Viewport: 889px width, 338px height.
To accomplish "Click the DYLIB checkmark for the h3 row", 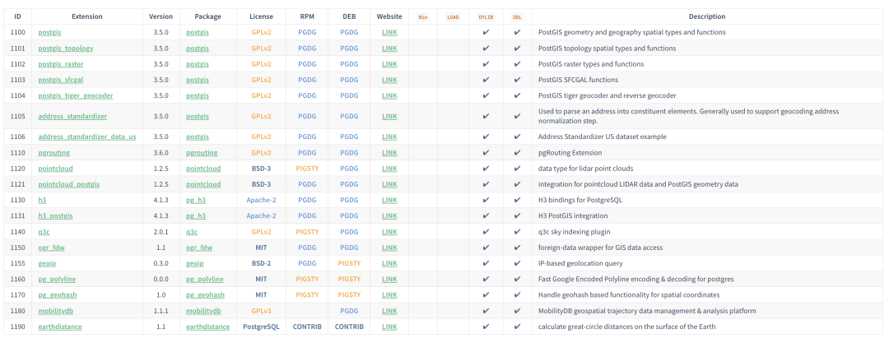I will pos(486,200).
